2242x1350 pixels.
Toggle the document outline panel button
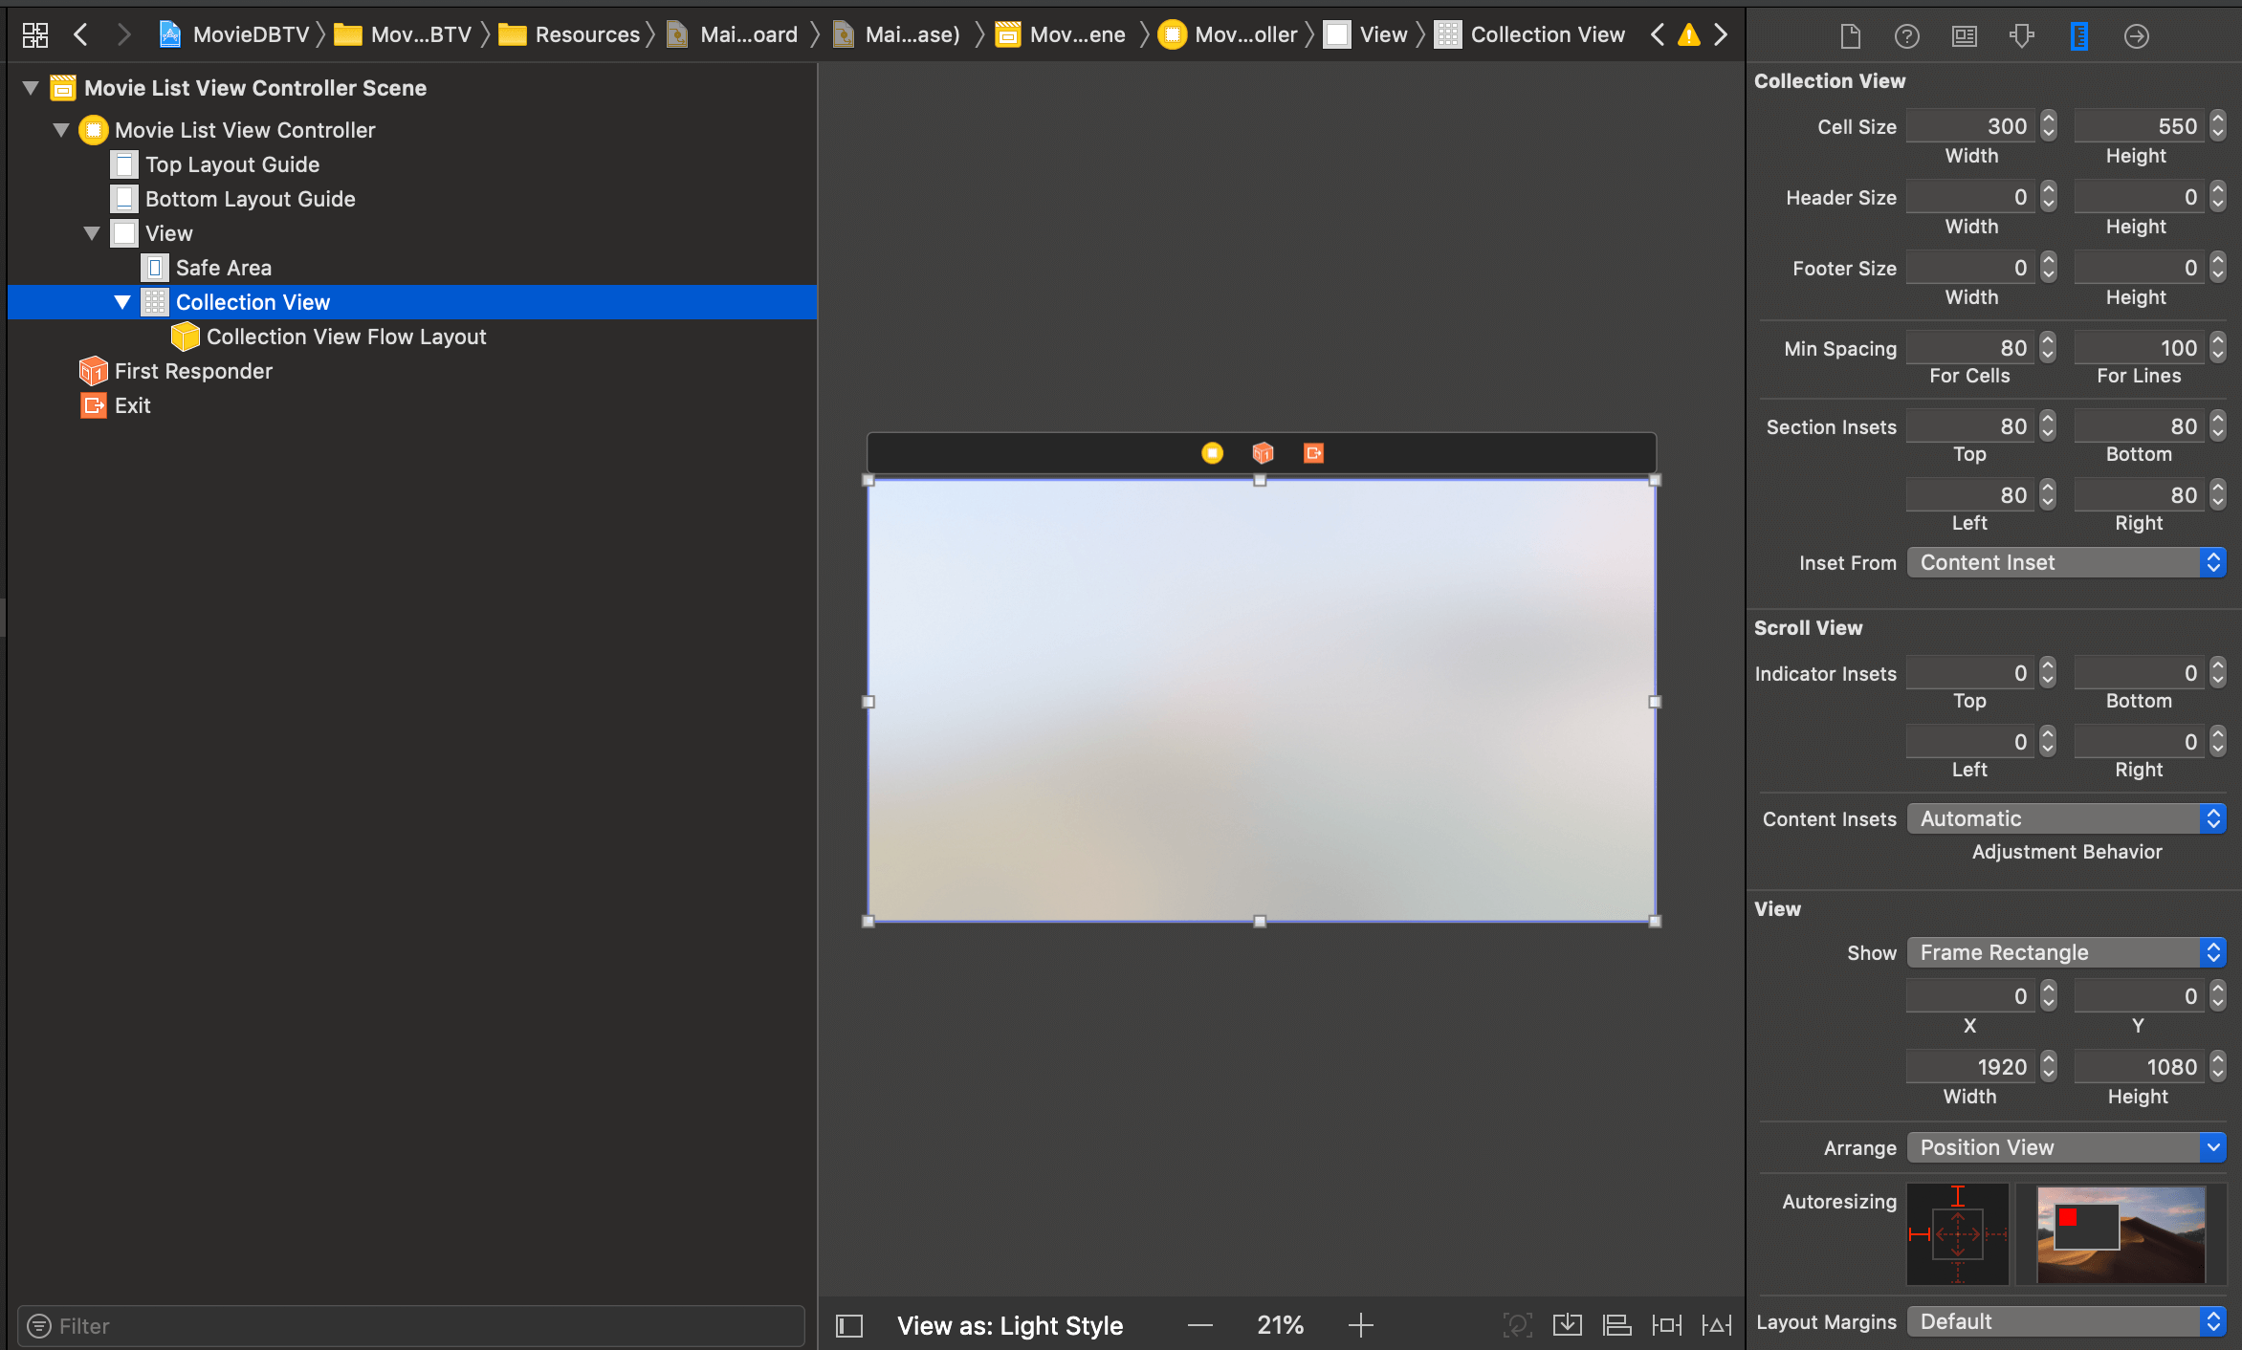point(849,1325)
